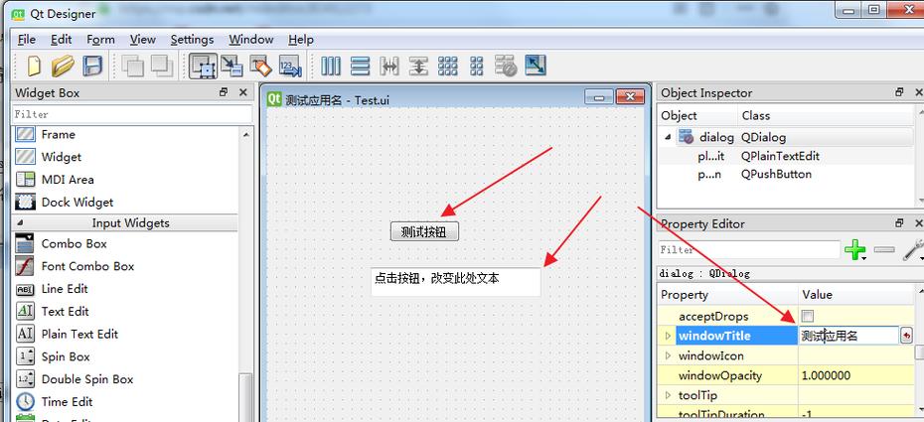Click the New form toolbar icon
The image size is (924, 422).
pos(34,66)
